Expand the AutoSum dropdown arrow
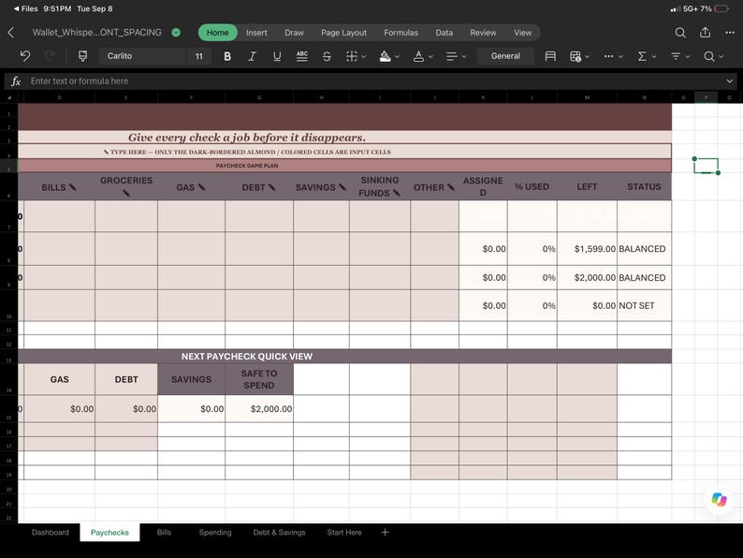This screenshot has height=558, width=743. coord(654,56)
